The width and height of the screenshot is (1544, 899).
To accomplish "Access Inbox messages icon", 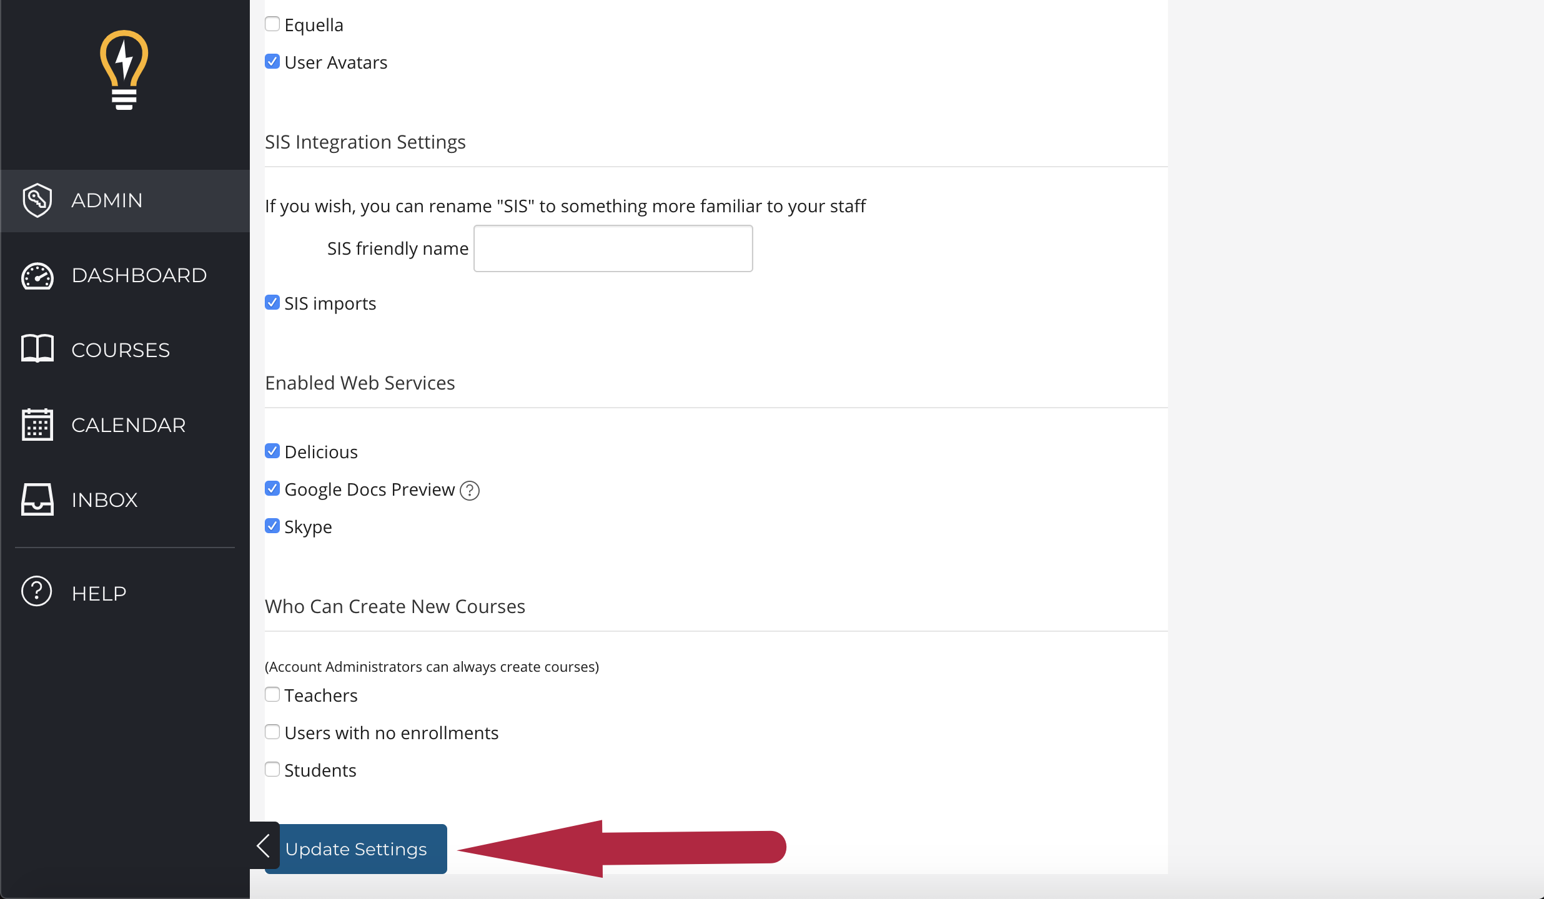I will (37, 499).
